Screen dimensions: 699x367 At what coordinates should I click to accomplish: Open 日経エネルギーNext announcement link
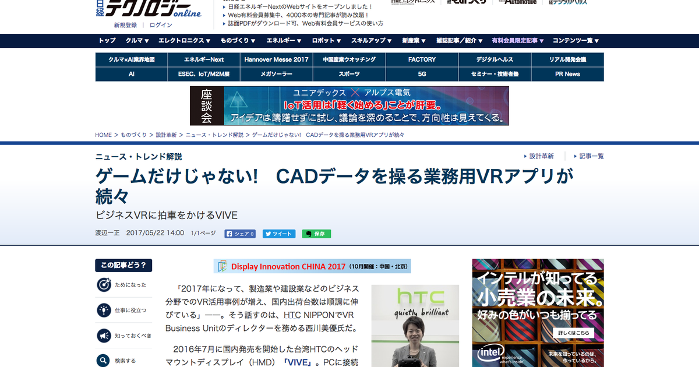click(x=301, y=6)
